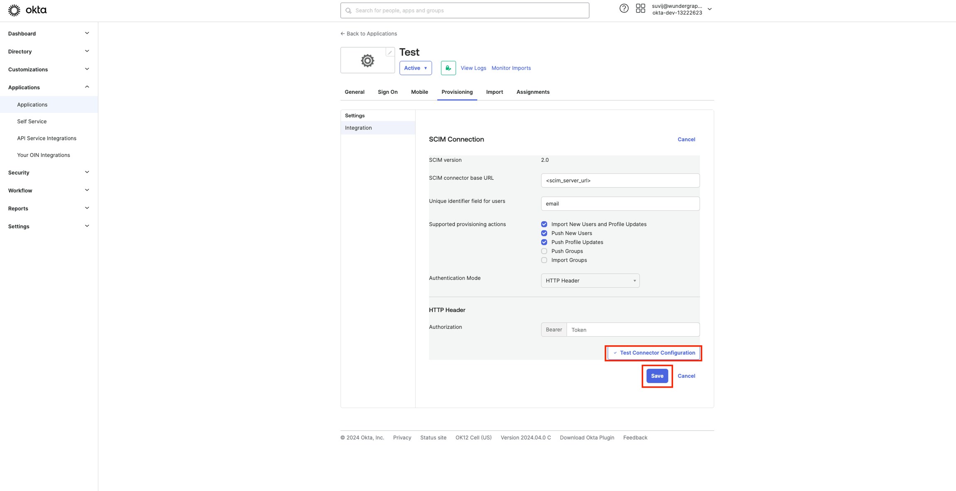Enable the Push Groups checkbox

[x=544, y=251]
